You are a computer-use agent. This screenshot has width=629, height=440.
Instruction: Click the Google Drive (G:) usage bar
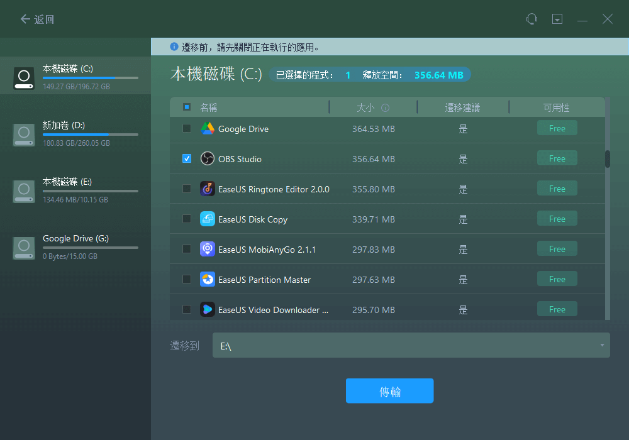pos(91,248)
